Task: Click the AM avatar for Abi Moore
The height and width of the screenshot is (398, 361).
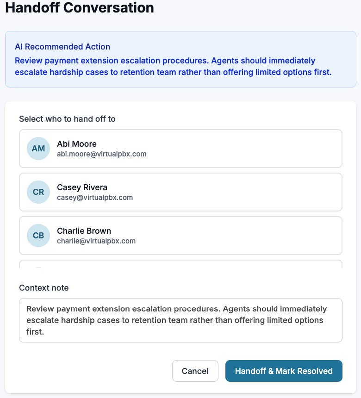Action: coord(38,149)
